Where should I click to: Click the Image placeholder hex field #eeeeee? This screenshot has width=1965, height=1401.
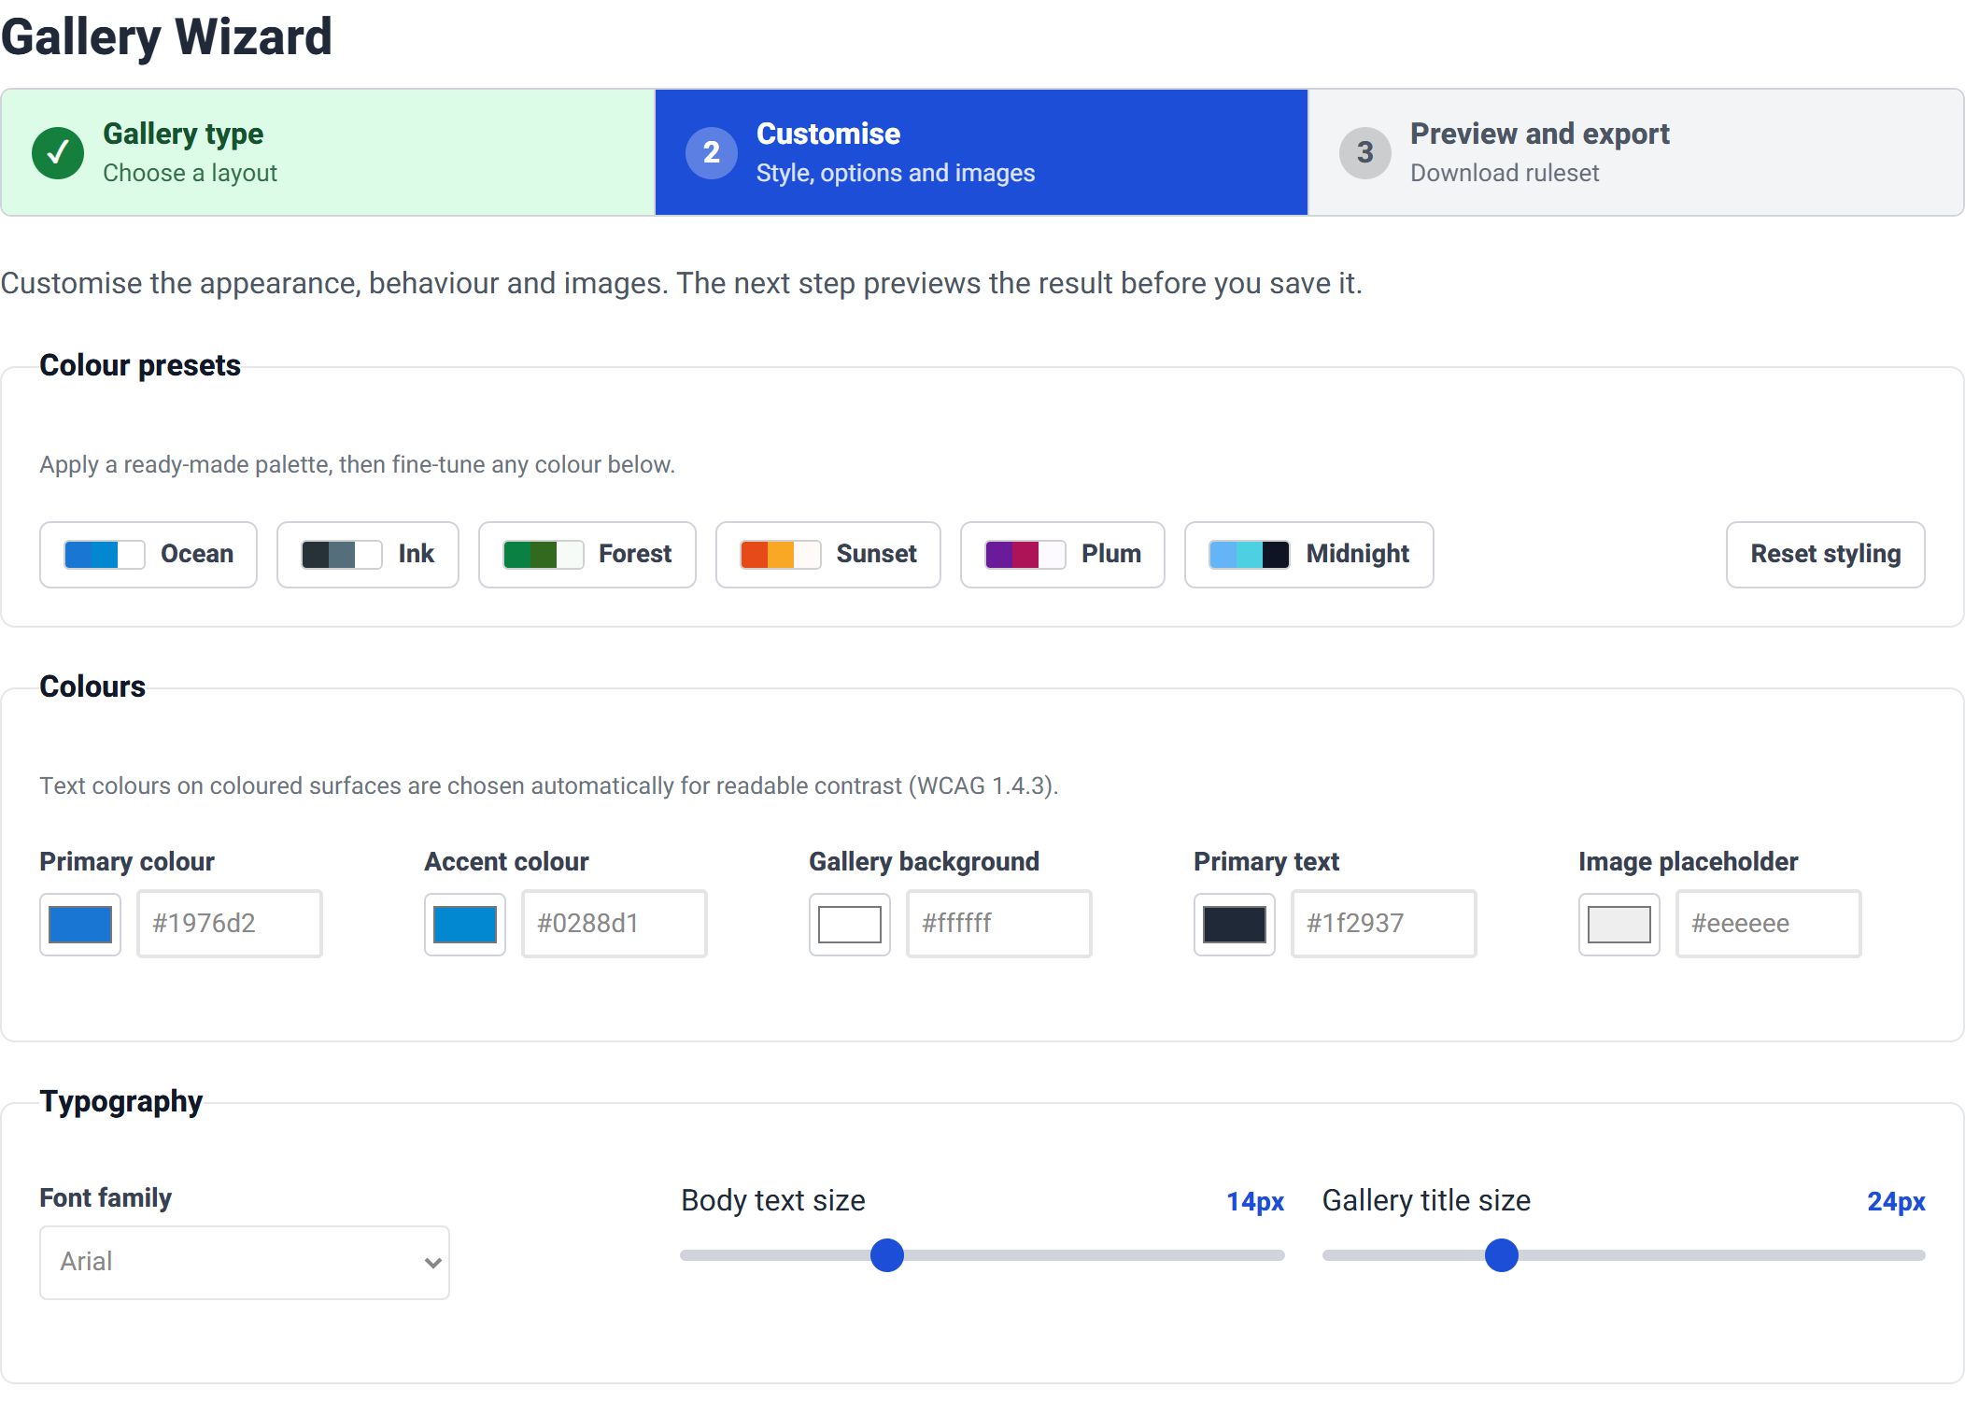pos(1769,924)
